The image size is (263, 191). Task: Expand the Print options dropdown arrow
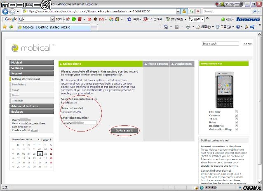click(x=193, y=27)
